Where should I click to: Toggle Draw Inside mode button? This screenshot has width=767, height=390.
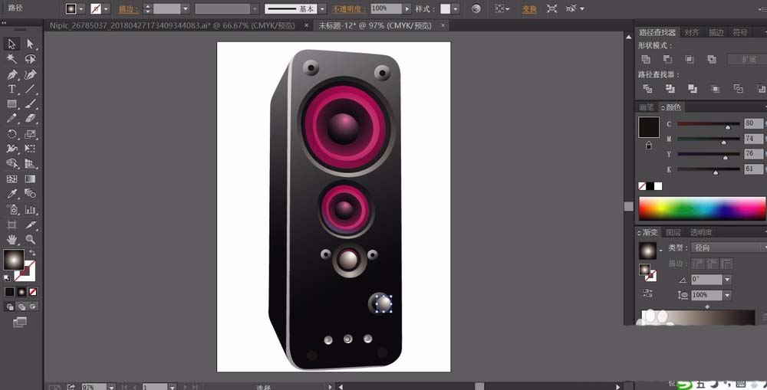click(33, 307)
